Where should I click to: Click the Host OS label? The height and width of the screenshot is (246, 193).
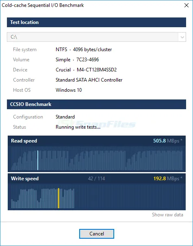pos(22,90)
